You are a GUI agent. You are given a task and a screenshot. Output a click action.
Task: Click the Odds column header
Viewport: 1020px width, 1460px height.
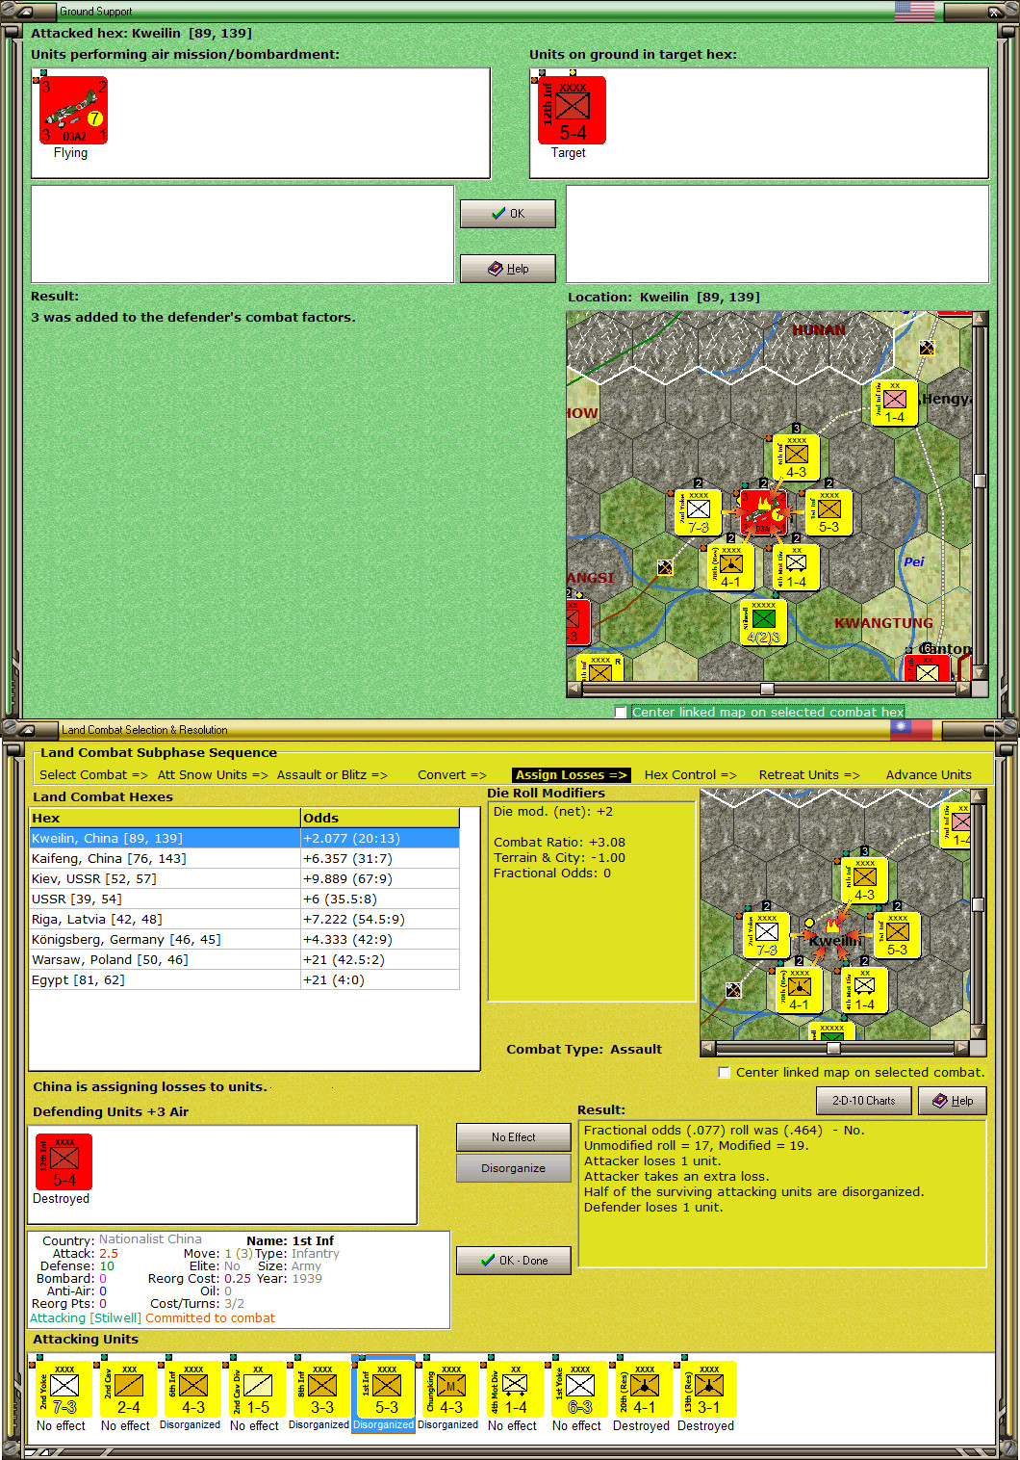[x=380, y=818]
